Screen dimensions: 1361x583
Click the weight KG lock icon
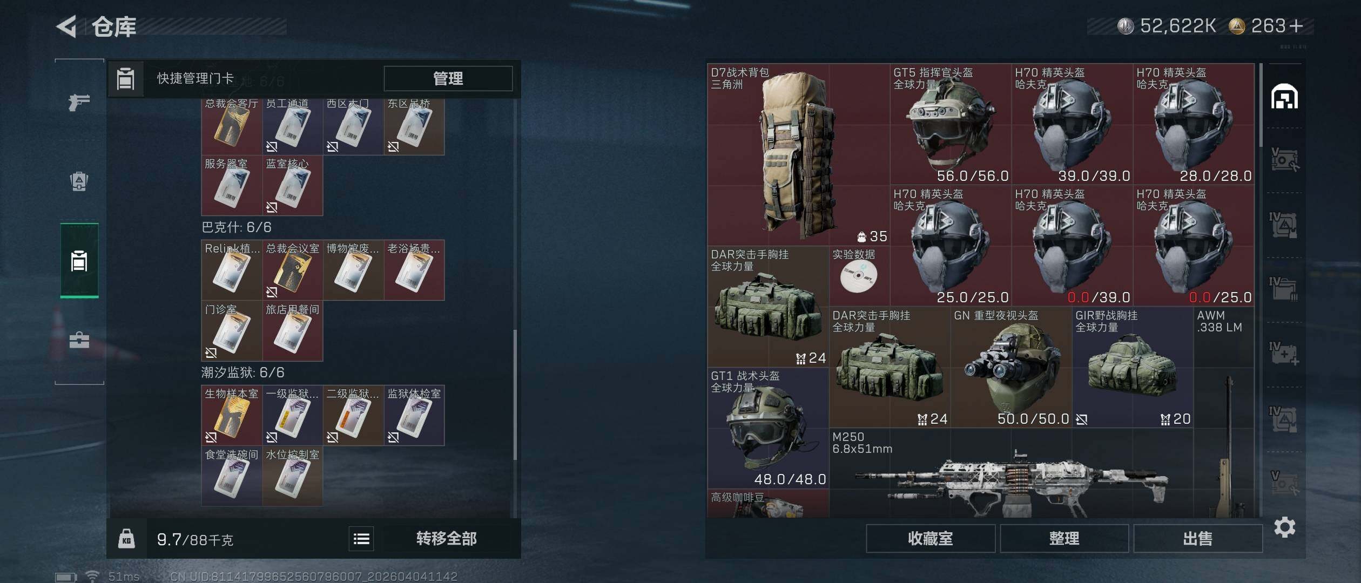point(126,538)
